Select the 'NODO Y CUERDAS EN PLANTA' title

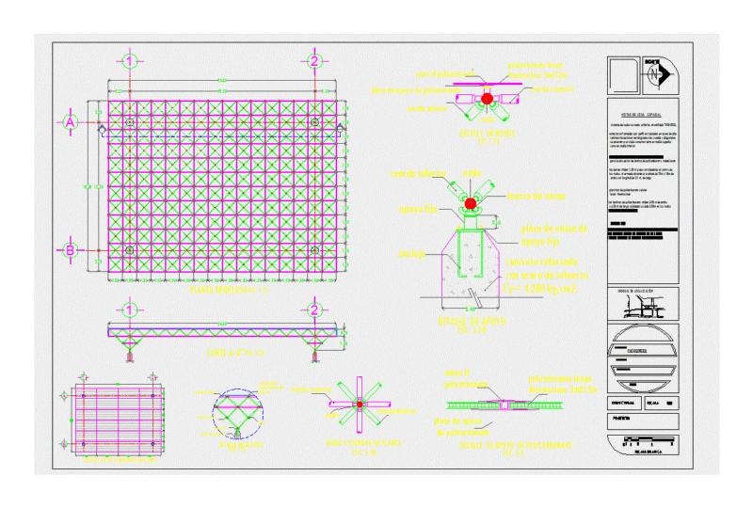363,443
